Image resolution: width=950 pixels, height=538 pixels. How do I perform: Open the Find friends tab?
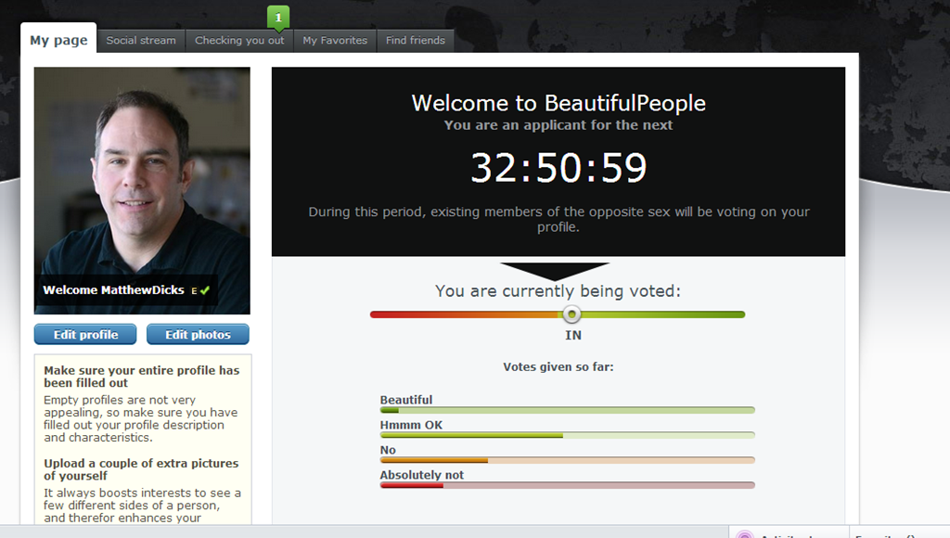pos(416,41)
